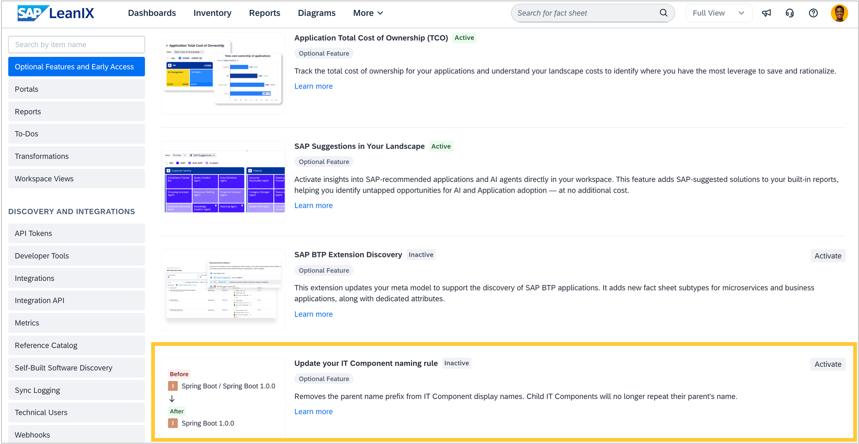Activate the IT Component naming rule

click(827, 364)
